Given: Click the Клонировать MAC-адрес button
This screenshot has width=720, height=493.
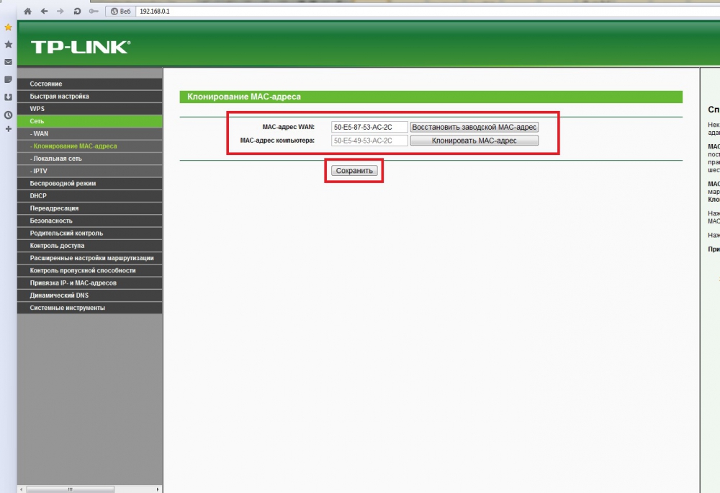Looking at the screenshot, I should (474, 141).
